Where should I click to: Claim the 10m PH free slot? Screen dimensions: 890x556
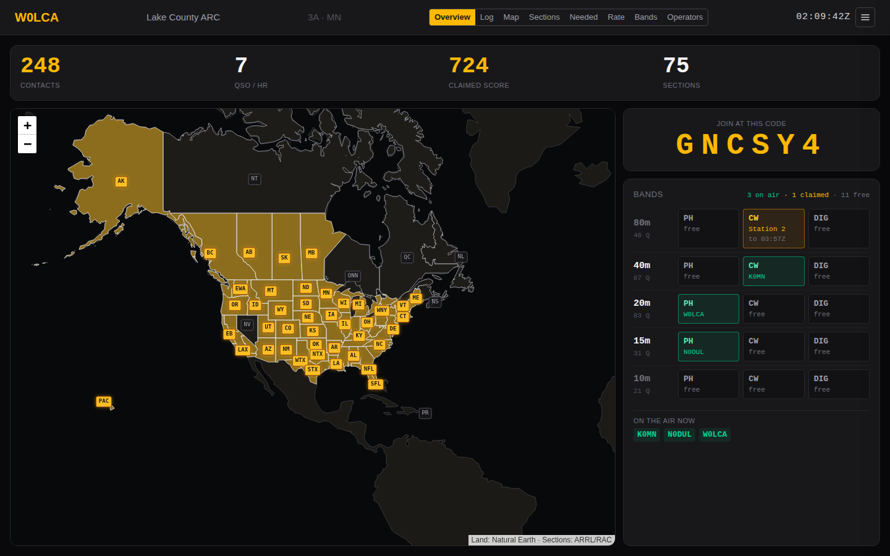[x=708, y=384]
